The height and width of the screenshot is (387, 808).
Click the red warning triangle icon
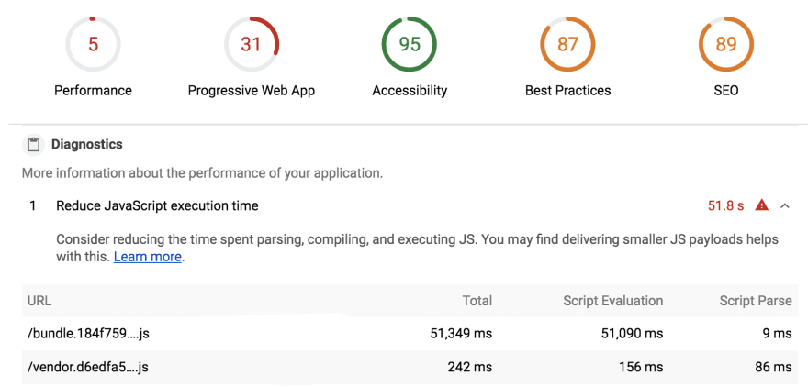click(761, 205)
